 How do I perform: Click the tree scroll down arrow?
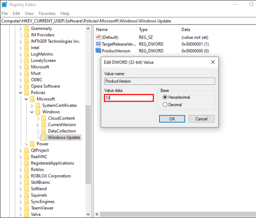pyautogui.click(x=88, y=214)
